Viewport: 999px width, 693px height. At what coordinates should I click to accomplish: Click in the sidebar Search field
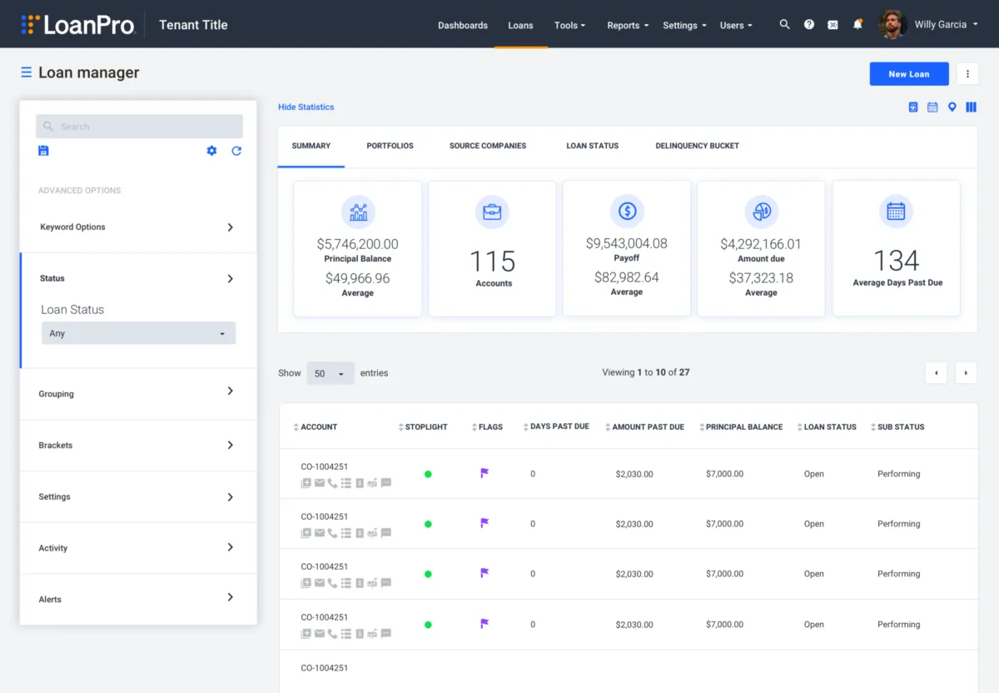pyautogui.click(x=148, y=127)
